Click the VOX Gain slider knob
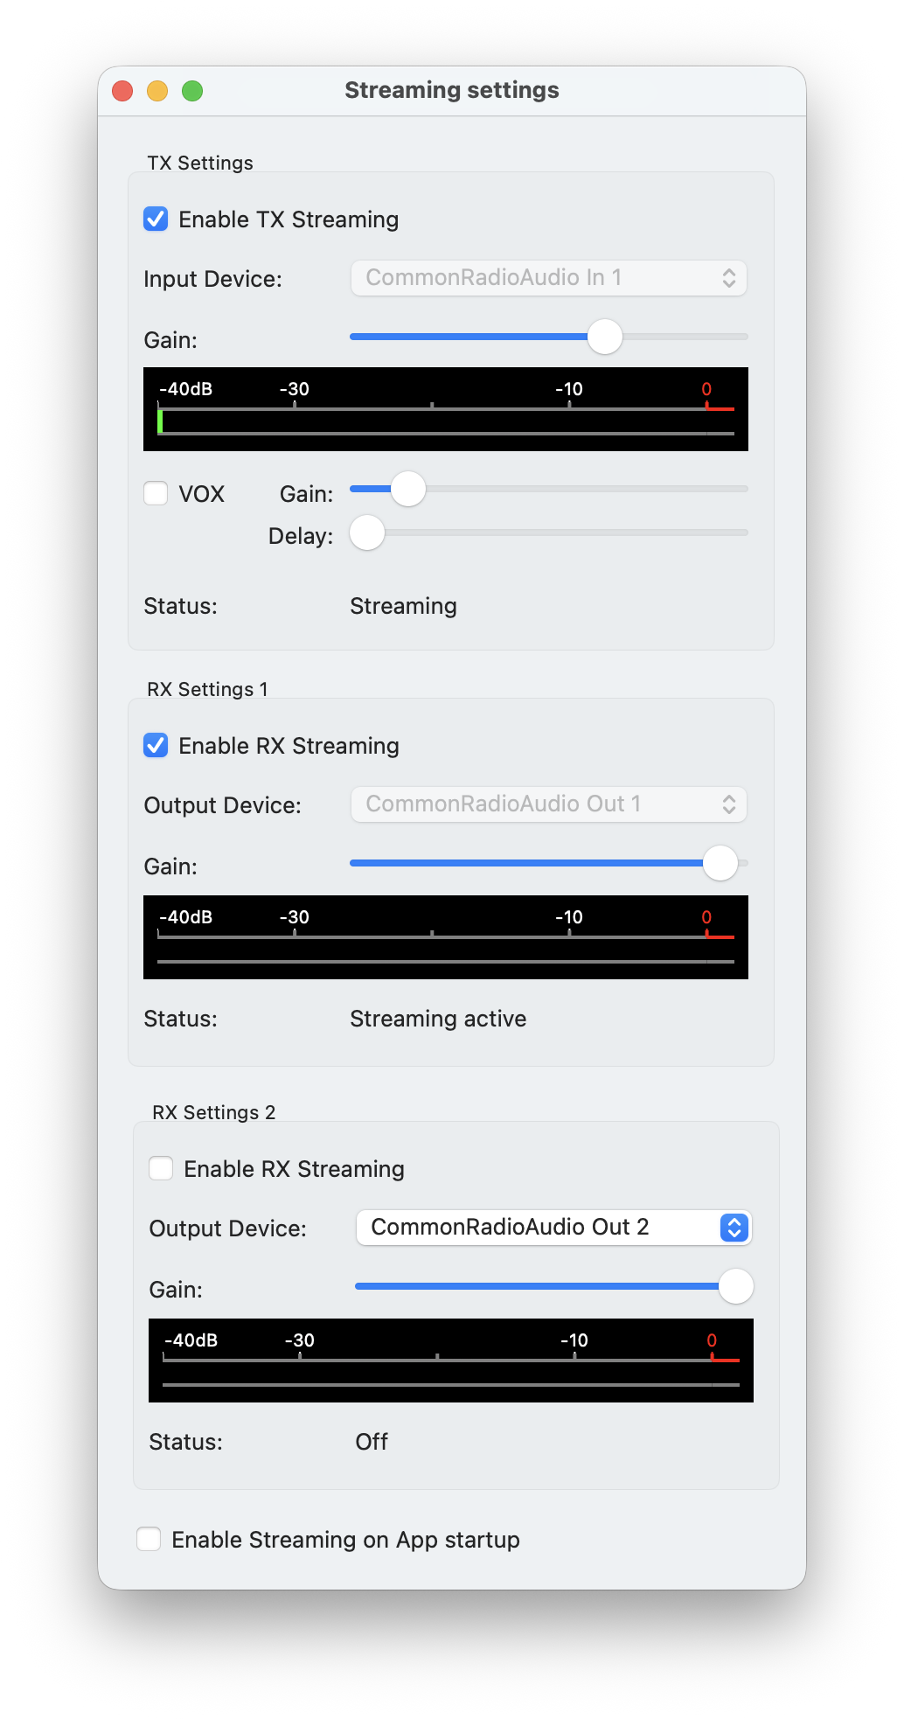 [x=407, y=489]
